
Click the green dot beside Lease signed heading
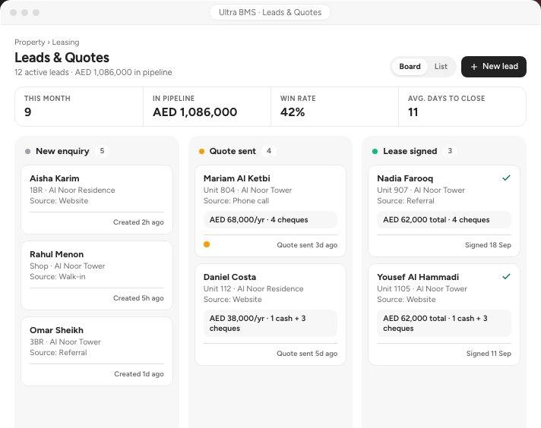(375, 151)
